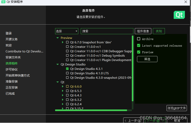Screen dimensions: 191x123
Task: Check Qt Creator 11.0.0-rc1 Plugin Development
Action: click(x=67, y=60)
